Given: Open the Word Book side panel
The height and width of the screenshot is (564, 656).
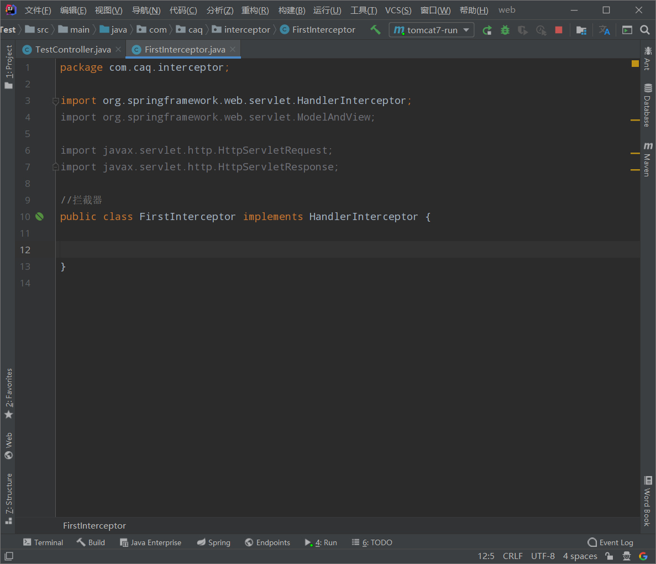Looking at the screenshot, I should 648,501.
